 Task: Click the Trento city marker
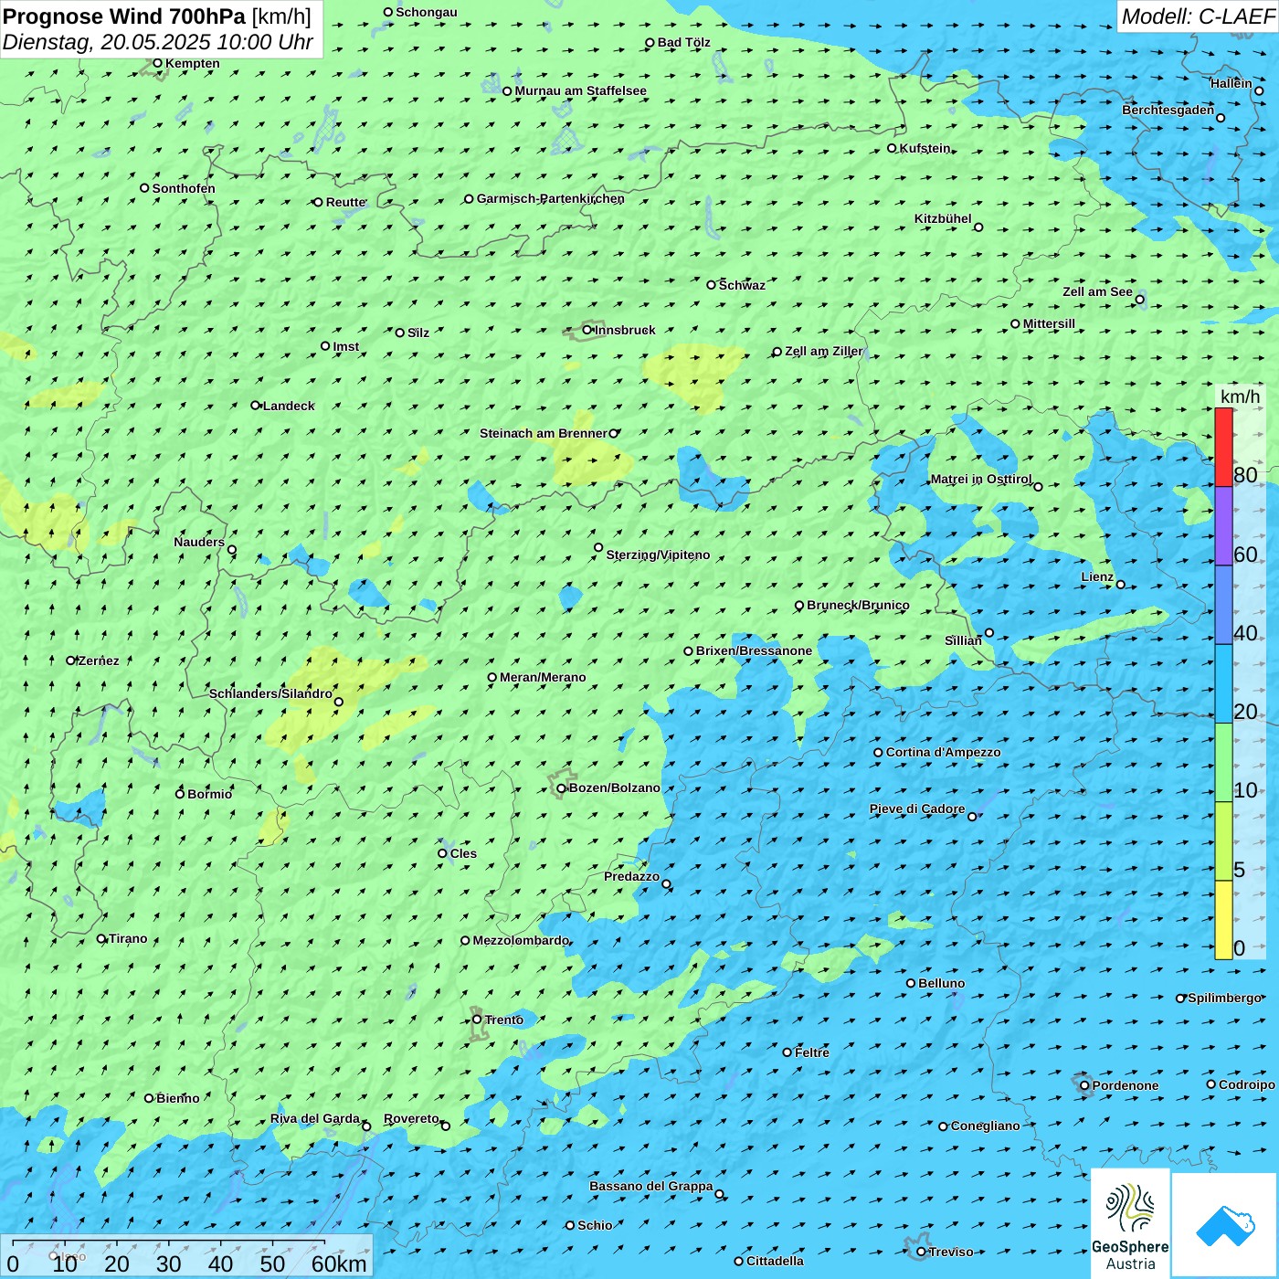click(477, 1020)
